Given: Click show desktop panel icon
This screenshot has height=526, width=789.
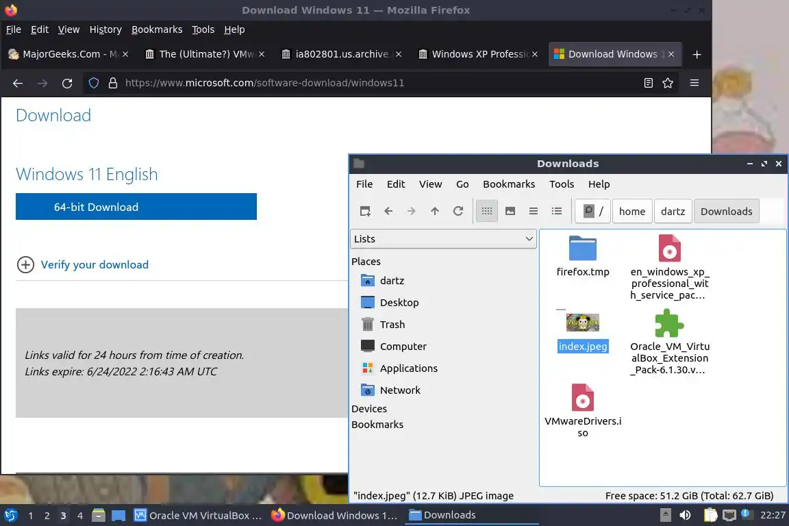Looking at the screenshot, I should coord(118,516).
